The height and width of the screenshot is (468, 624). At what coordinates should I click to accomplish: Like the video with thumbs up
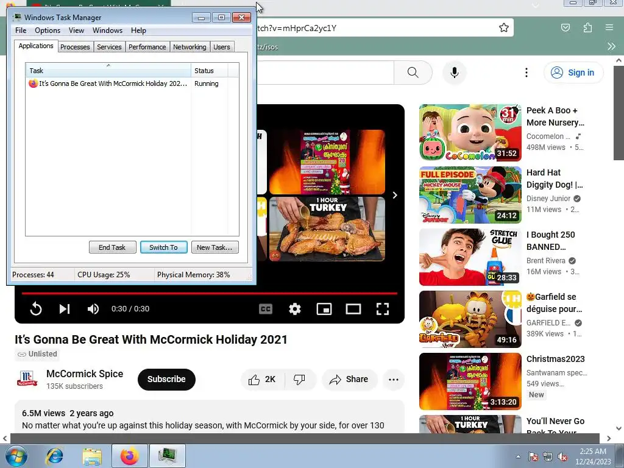[263, 379]
